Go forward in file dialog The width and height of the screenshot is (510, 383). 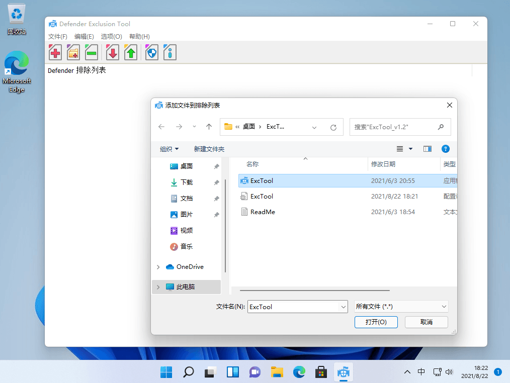(179, 127)
